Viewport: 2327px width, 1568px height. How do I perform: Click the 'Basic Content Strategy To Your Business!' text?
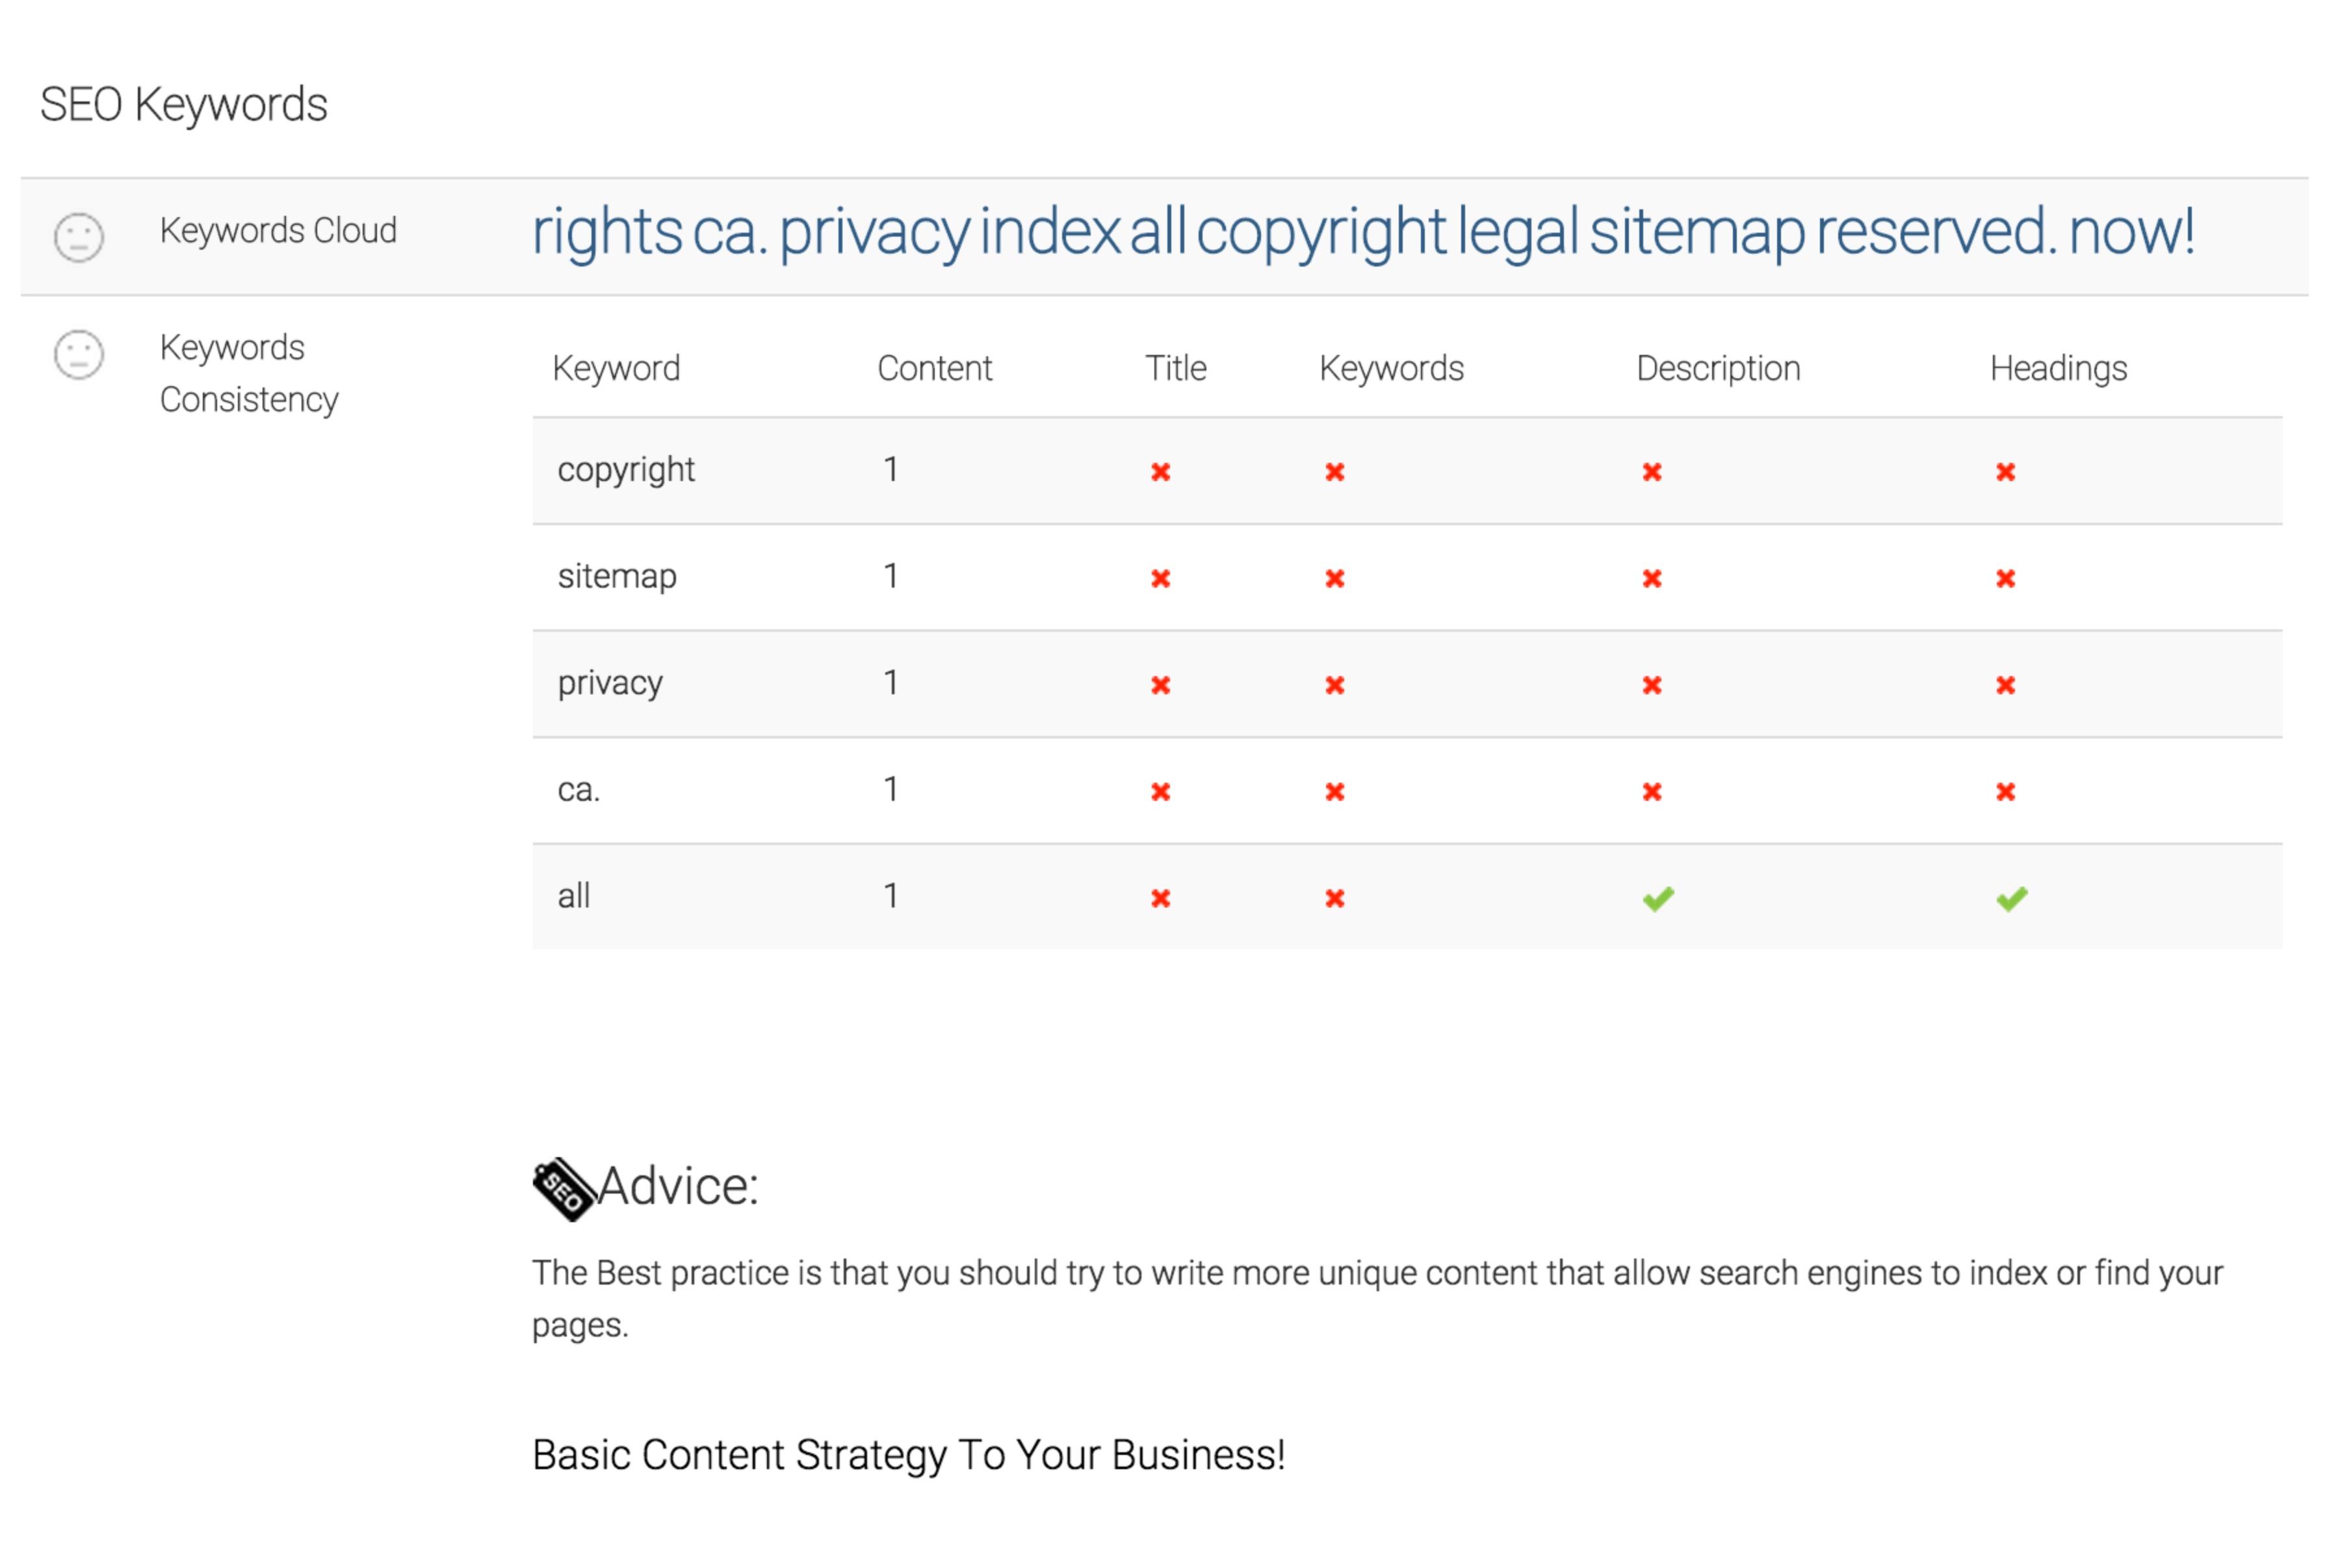coord(907,1455)
